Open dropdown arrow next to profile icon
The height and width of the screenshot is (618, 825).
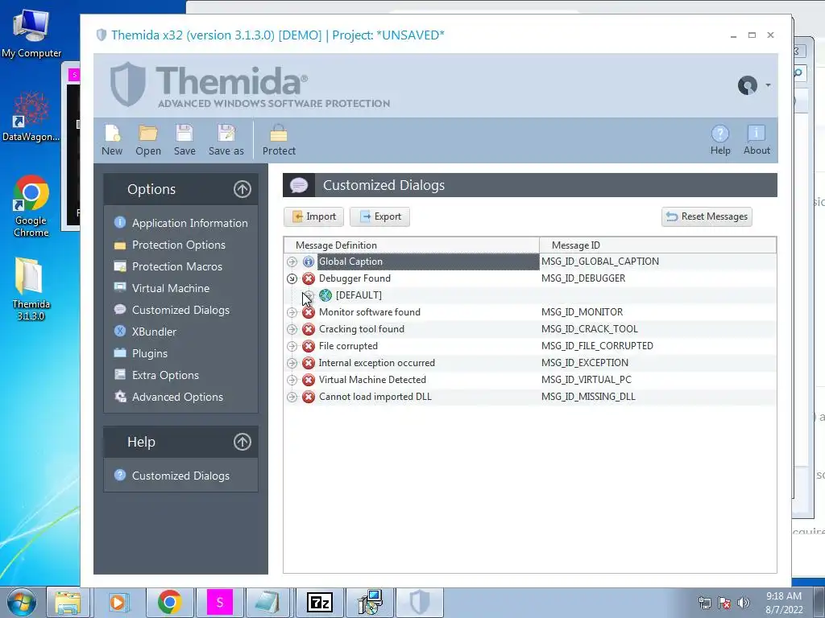point(768,85)
